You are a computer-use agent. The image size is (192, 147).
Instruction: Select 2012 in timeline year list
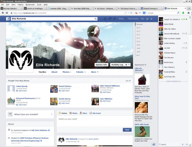138,35
